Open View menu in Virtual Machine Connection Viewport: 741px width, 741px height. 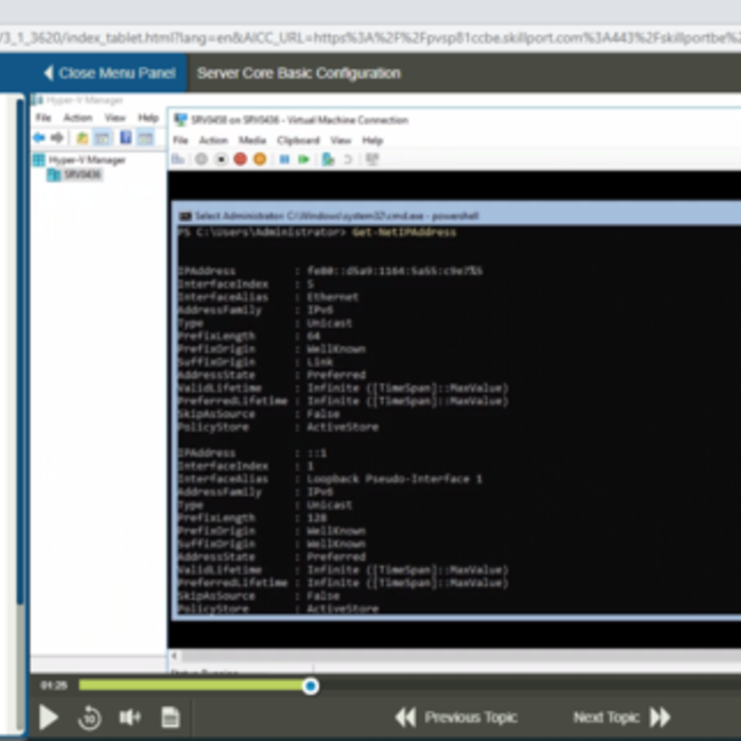(341, 141)
